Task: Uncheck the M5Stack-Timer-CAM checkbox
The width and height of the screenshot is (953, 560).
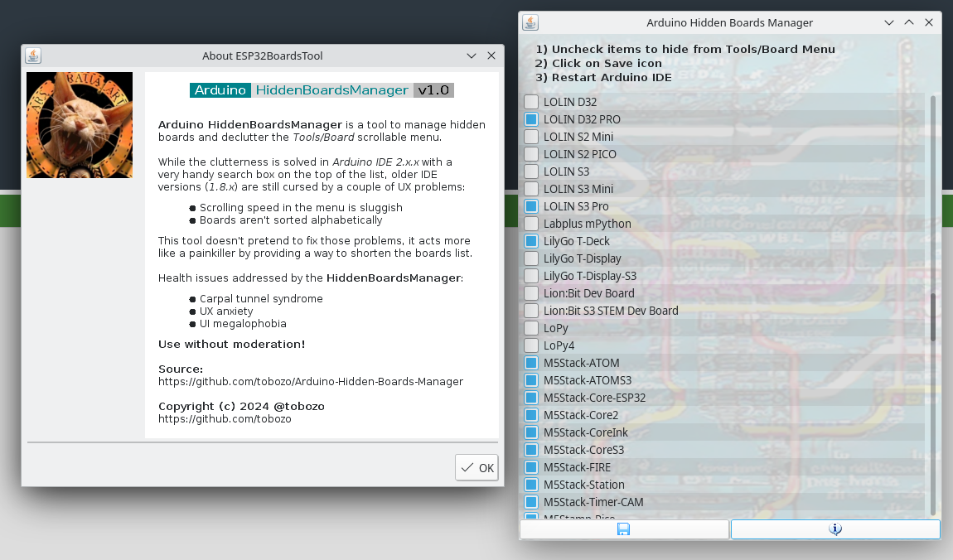Action: click(531, 502)
